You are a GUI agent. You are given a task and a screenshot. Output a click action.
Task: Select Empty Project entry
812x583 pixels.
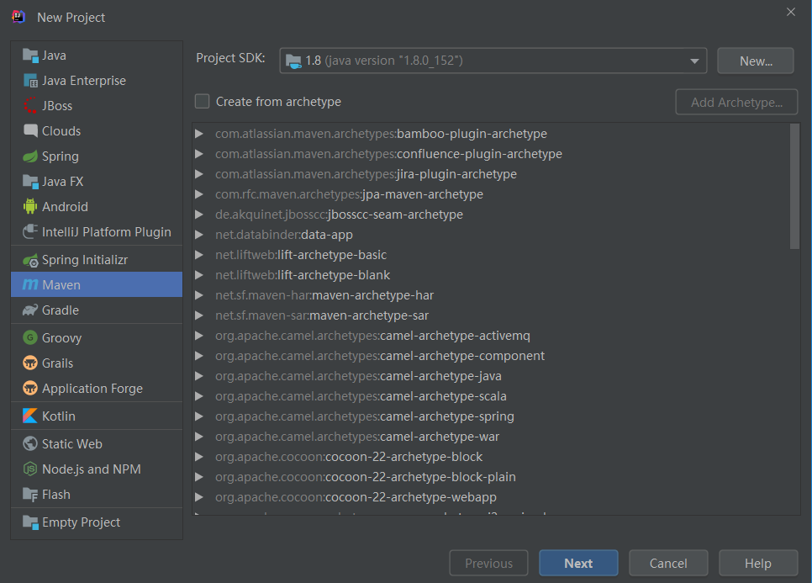click(97, 522)
